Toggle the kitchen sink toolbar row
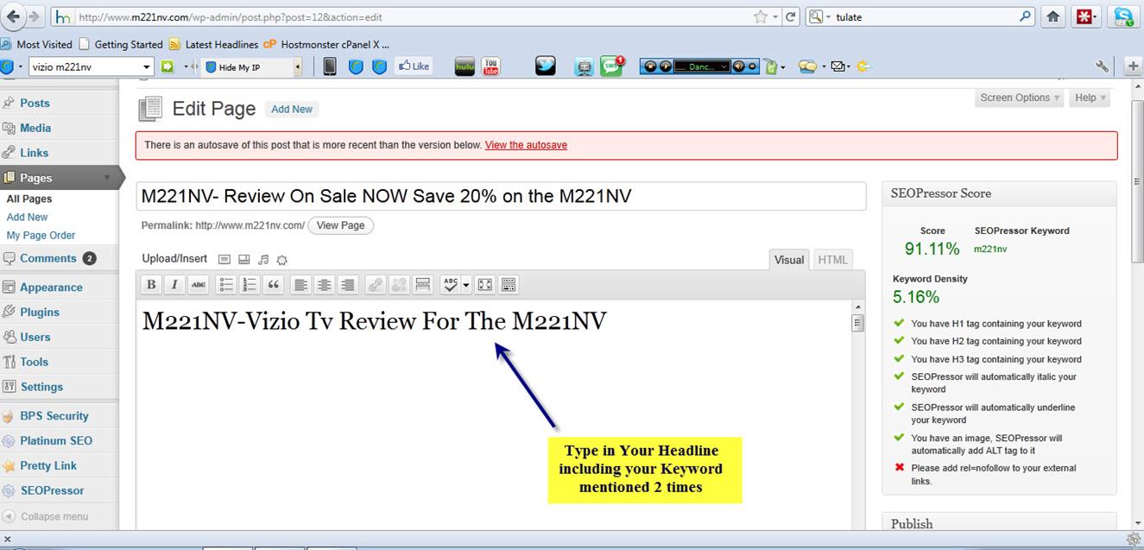The image size is (1144, 550). tap(509, 285)
